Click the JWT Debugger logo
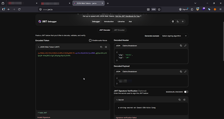Viewport: 224px width, 119px height. click(47, 21)
